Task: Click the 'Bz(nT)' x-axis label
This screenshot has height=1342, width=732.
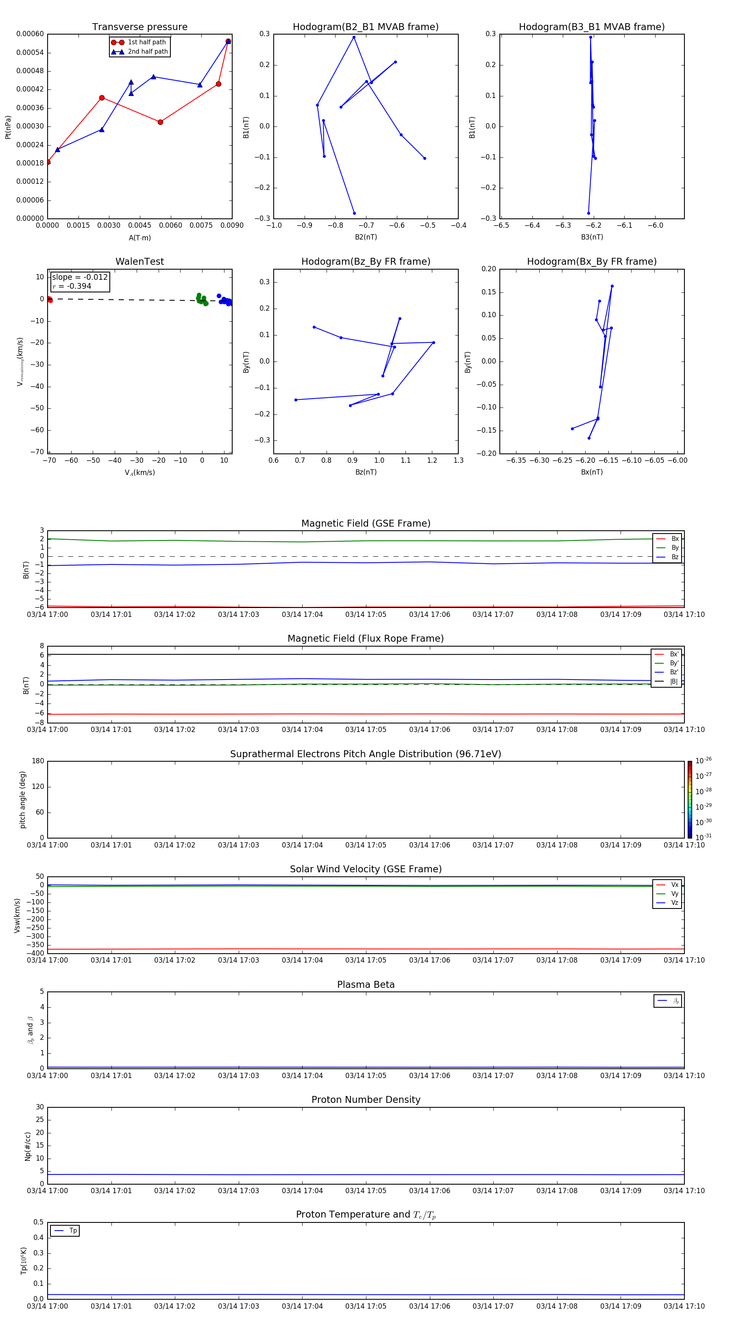Action: point(366,472)
